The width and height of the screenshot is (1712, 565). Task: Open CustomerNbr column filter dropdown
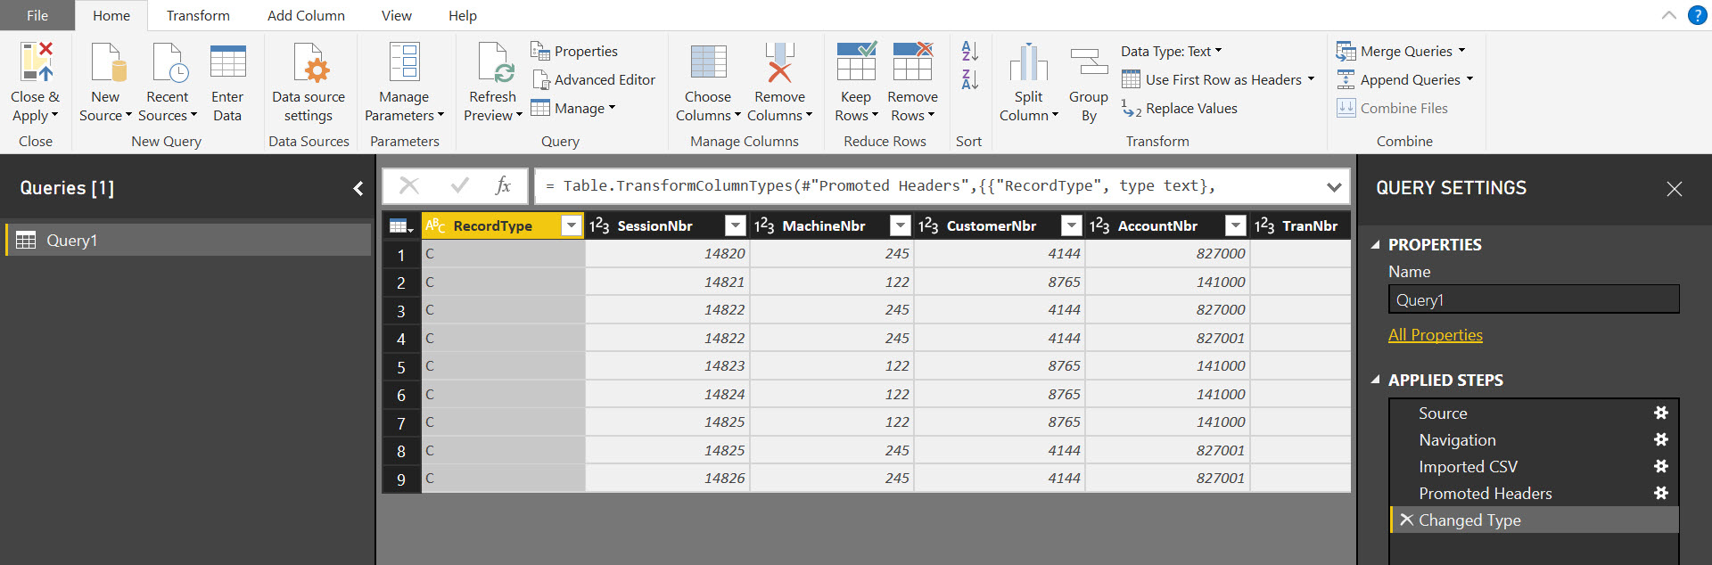[x=1072, y=225]
